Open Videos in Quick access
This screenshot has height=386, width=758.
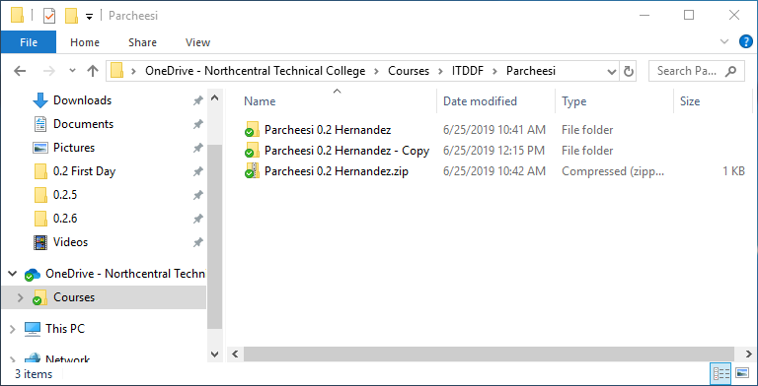(70, 242)
